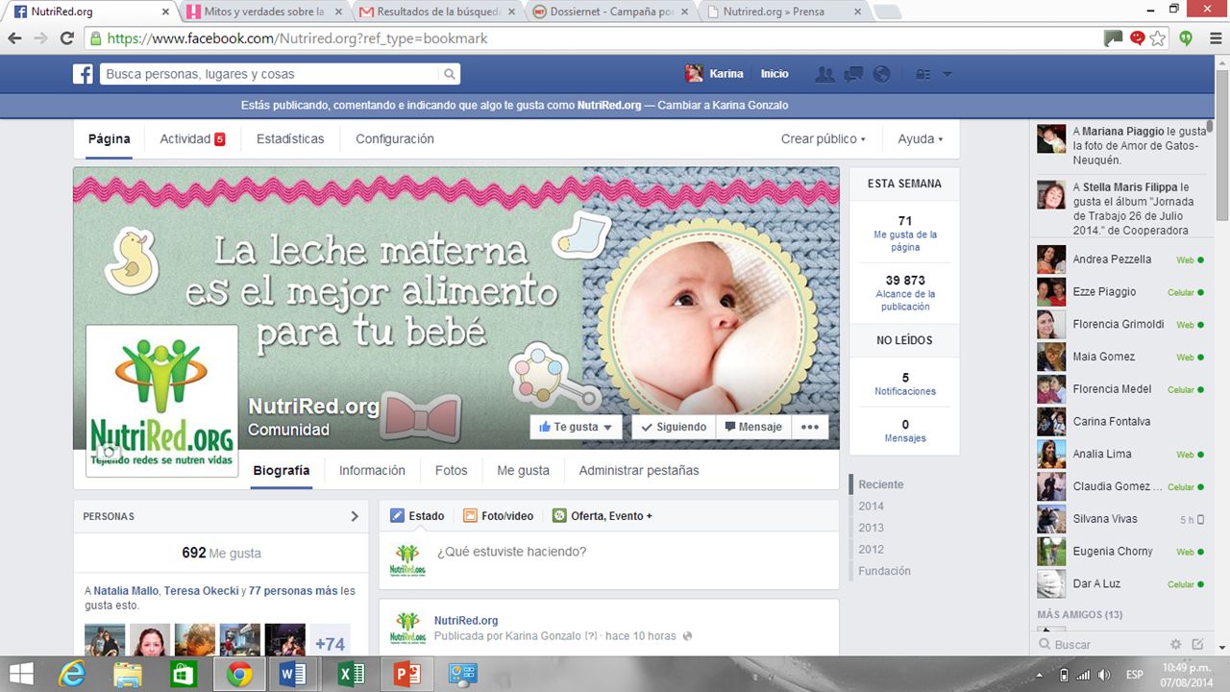The image size is (1230, 692).
Task: Open File Explorer from taskbar
Action: [128, 675]
